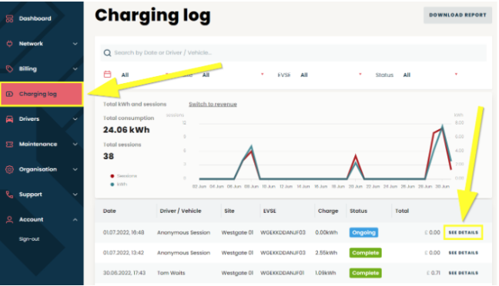Click Complete badge in 13:42 row
499x286 pixels.
[365, 253]
